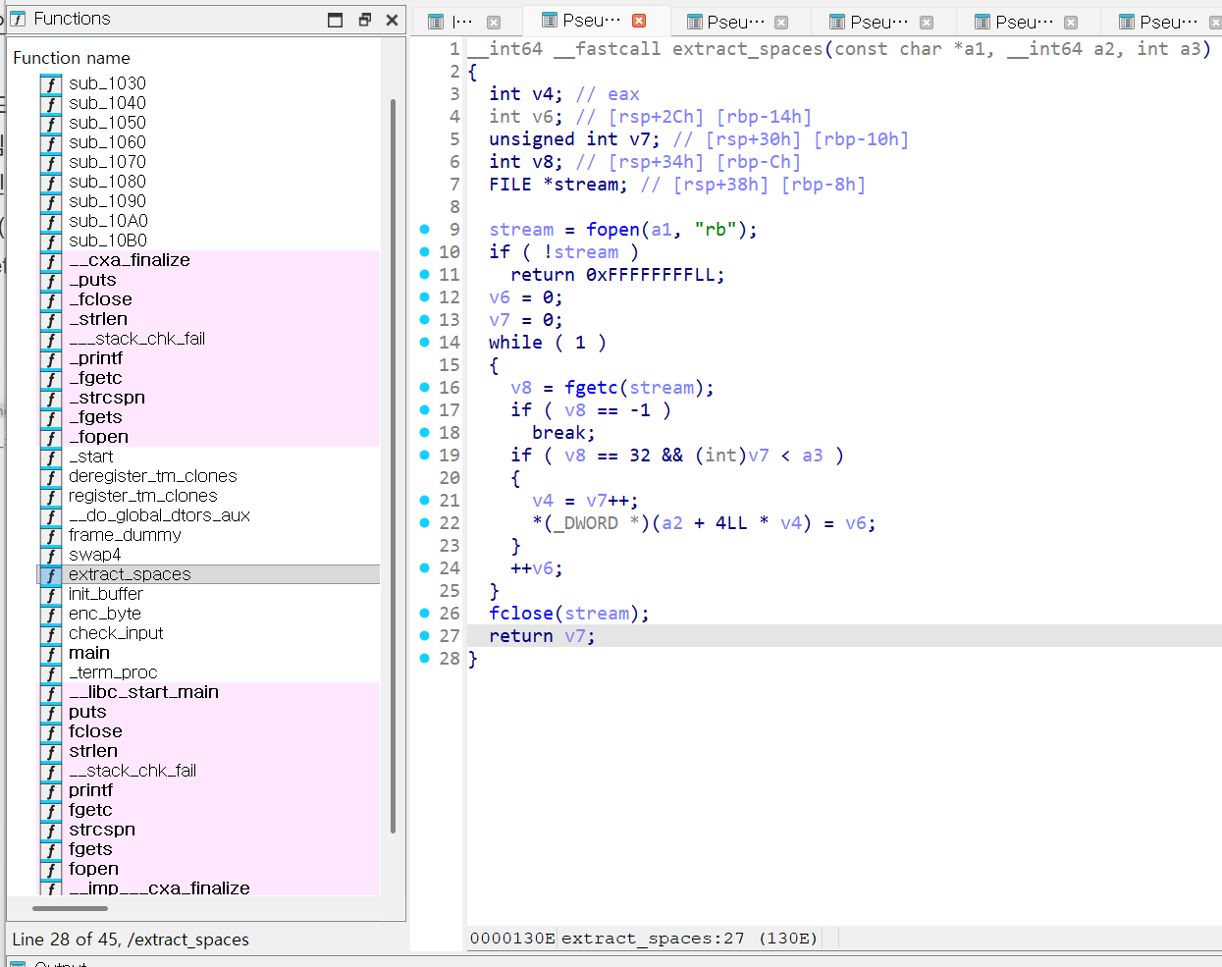The height and width of the screenshot is (967, 1222).
Task: Click the horizontal scrollbar under function list
Action: click(70, 908)
